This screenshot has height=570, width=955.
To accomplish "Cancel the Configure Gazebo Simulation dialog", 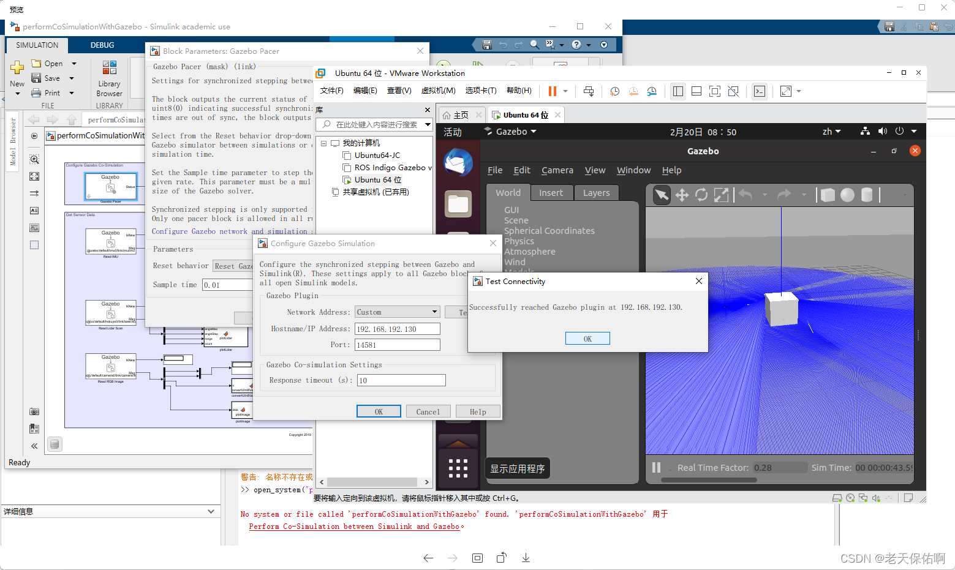I will coord(428,411).
